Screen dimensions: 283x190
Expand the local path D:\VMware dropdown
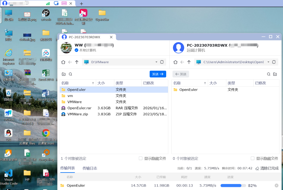point(156,62)
